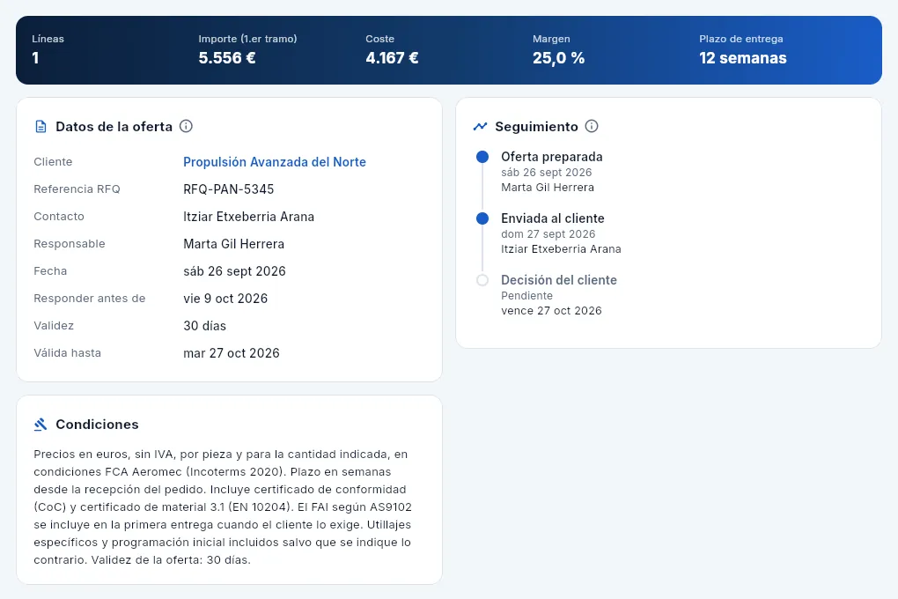Click the vie 9 oct 2026 response deadline

pyautogui.click(x=225, y=299)
